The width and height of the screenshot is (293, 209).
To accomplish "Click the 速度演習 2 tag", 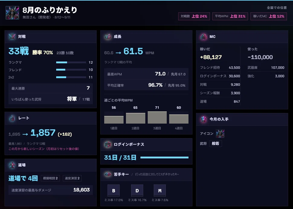I will [72, 178].
